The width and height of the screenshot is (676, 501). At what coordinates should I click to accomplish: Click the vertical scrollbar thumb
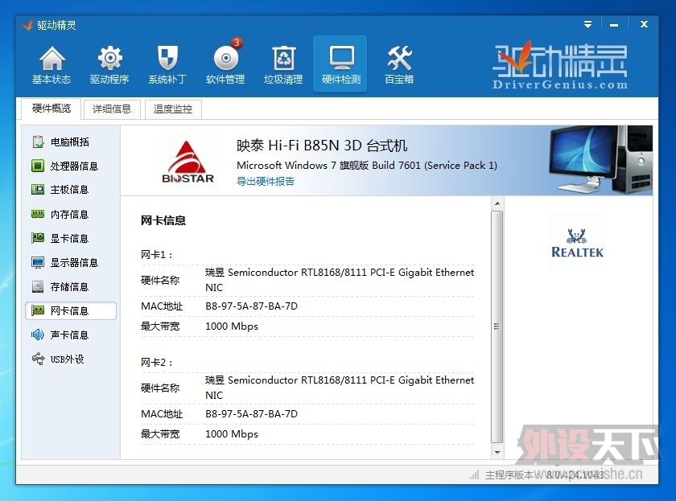tap(497, 326)
